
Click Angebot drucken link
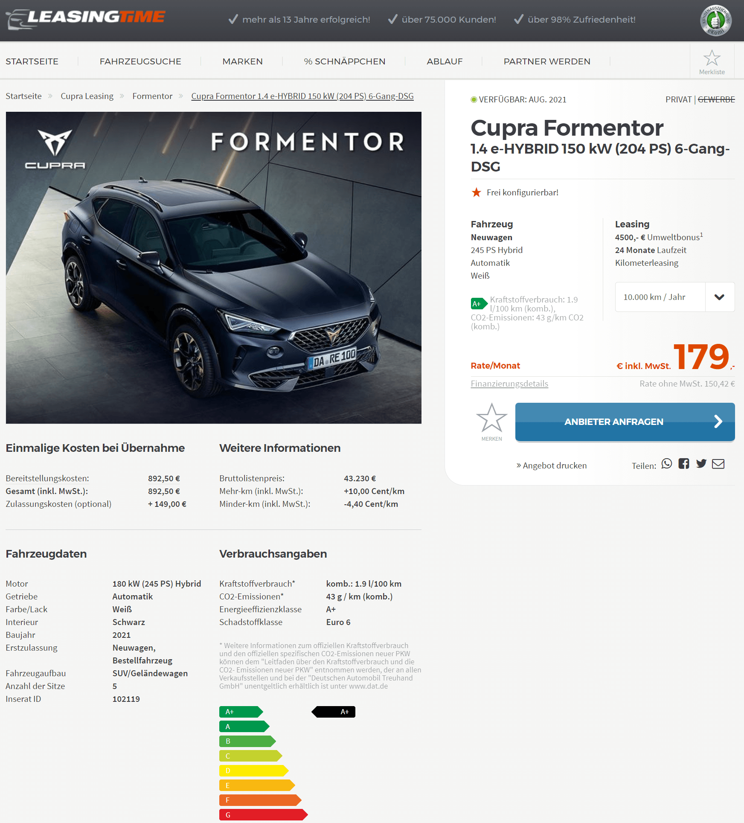coord(551,465)
